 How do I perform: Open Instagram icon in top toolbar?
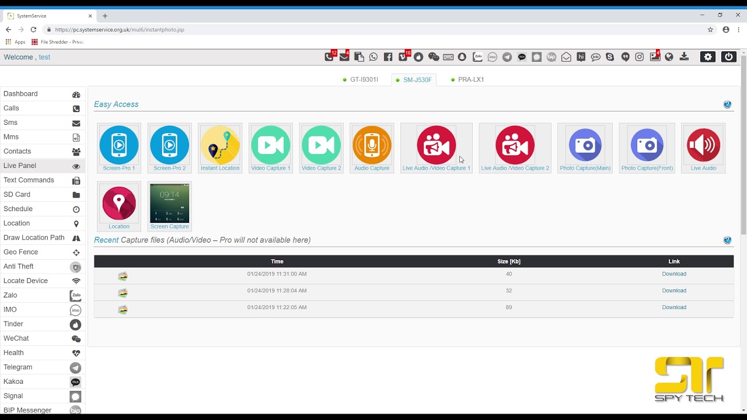click(640, 57)
